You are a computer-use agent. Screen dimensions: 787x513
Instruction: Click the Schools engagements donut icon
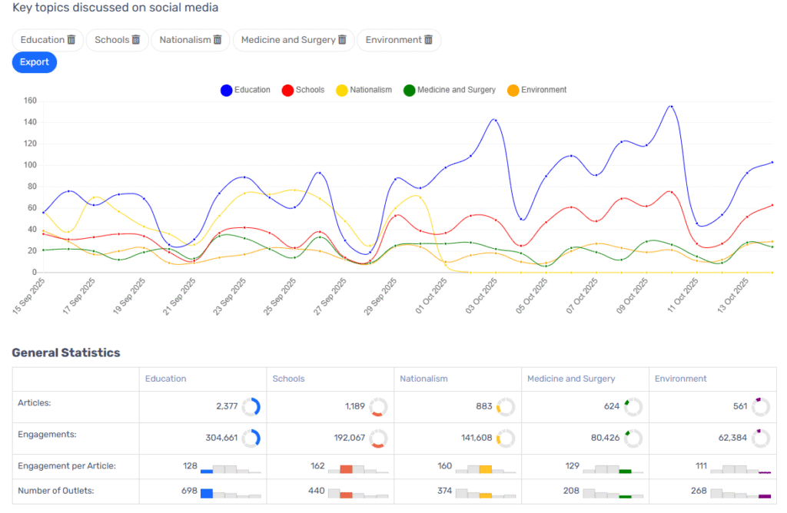pyautogui.click(x=378, y=439)
